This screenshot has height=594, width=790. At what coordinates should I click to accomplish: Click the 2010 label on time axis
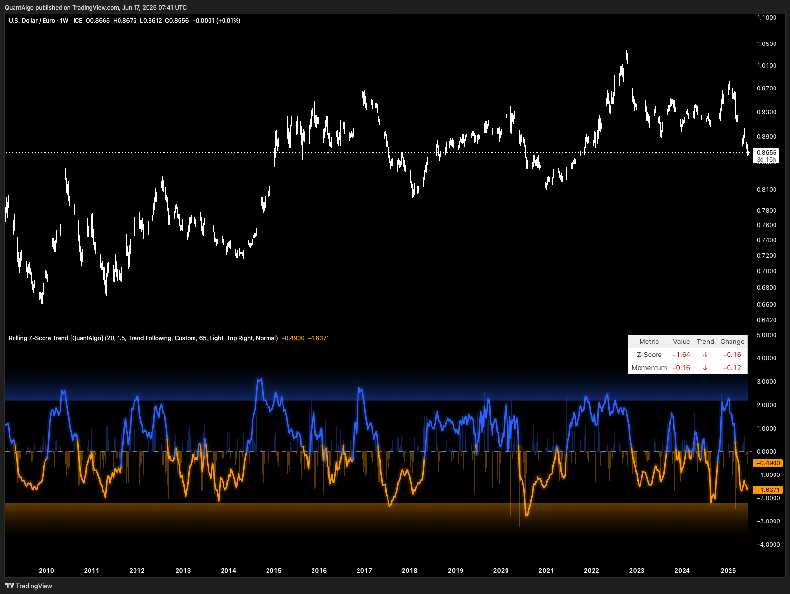(x=46, y=571)
